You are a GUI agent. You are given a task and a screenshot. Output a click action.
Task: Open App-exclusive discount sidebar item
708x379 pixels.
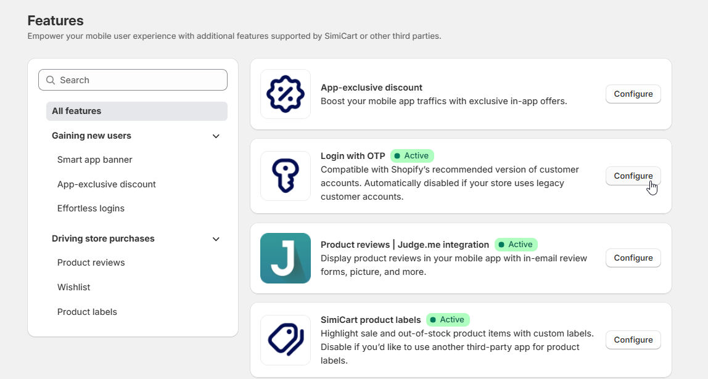tap(107, 184)
